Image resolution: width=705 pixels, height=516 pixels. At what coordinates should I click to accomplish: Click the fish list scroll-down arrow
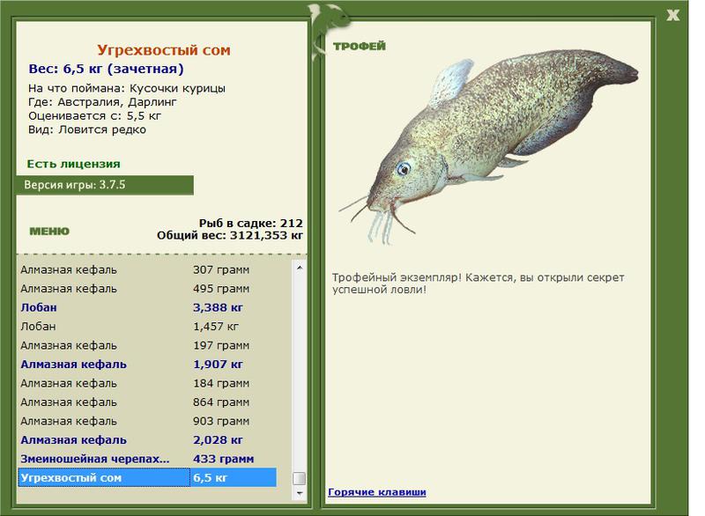(300, 493)
